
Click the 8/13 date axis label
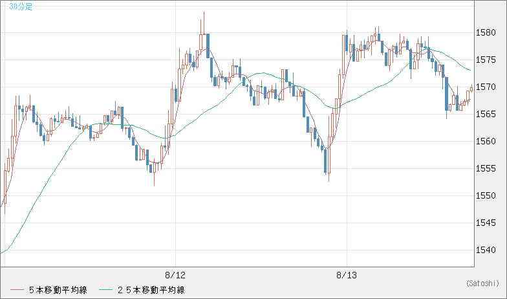tap(347, 276)
